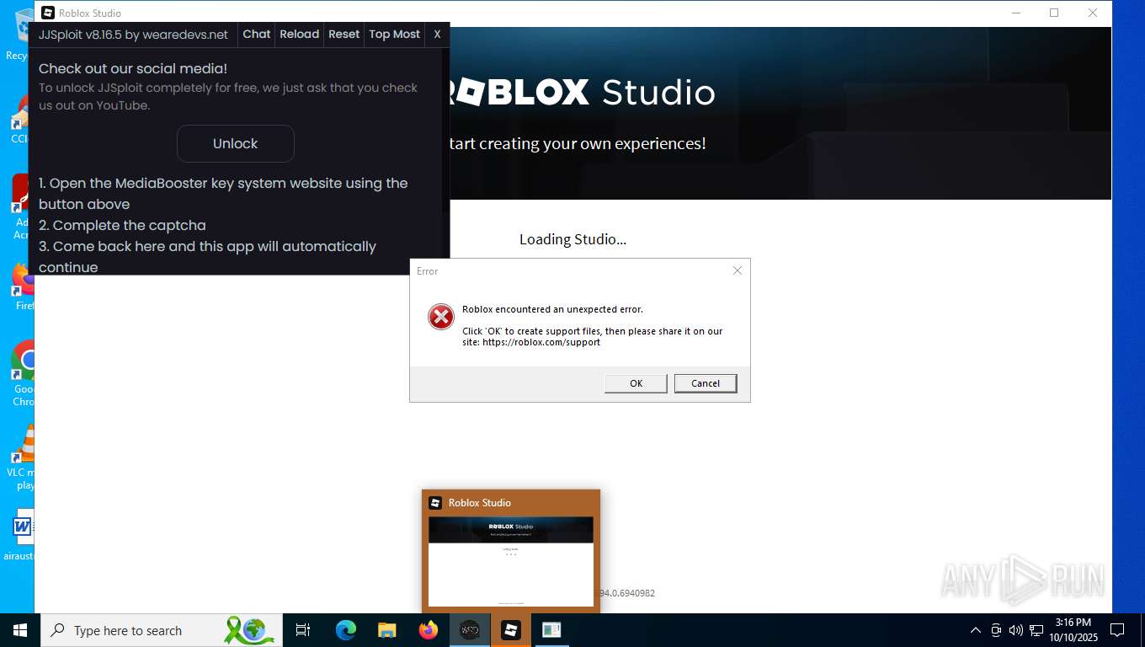Image resolution: width=1145 pixels, height=647 pixels.
Task: Minimize the Roblox Studio window
Action: (1016, 13)
